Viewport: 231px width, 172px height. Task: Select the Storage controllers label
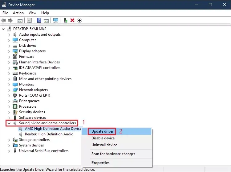point(34,140)
